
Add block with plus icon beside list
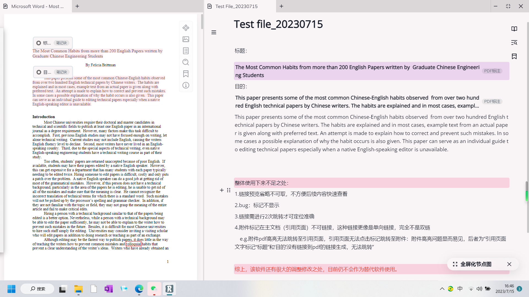(x=222, y=190)
